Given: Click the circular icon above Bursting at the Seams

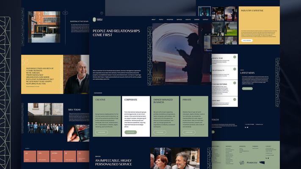Looking at the screenshot, I should pyautogui.click(x=66, y=13).
